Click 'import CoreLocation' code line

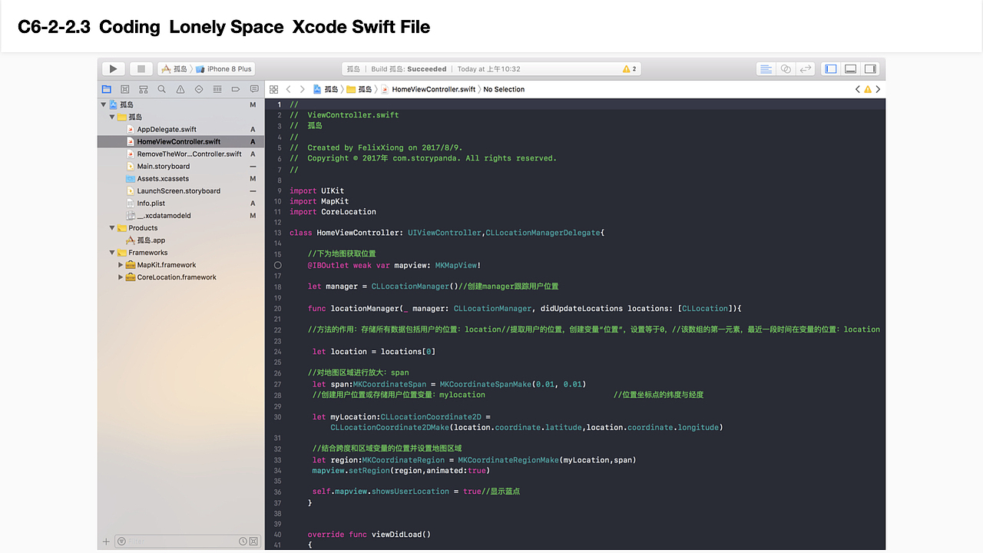[x=333, y=212]
